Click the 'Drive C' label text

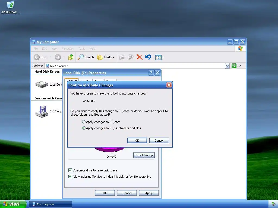coord(112,157)
